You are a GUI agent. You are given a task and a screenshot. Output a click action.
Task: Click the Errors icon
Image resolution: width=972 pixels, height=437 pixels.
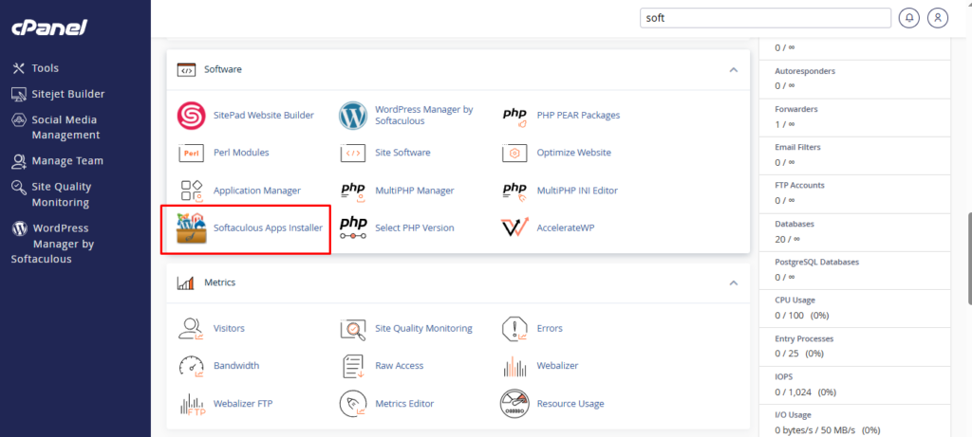[x=514, y=329]
